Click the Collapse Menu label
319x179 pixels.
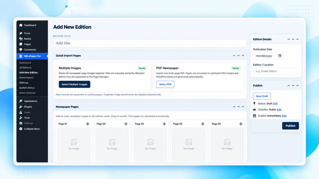coord(32,129)
